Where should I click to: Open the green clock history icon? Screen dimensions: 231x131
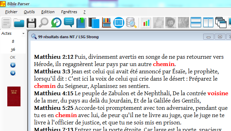click(56, 23)
